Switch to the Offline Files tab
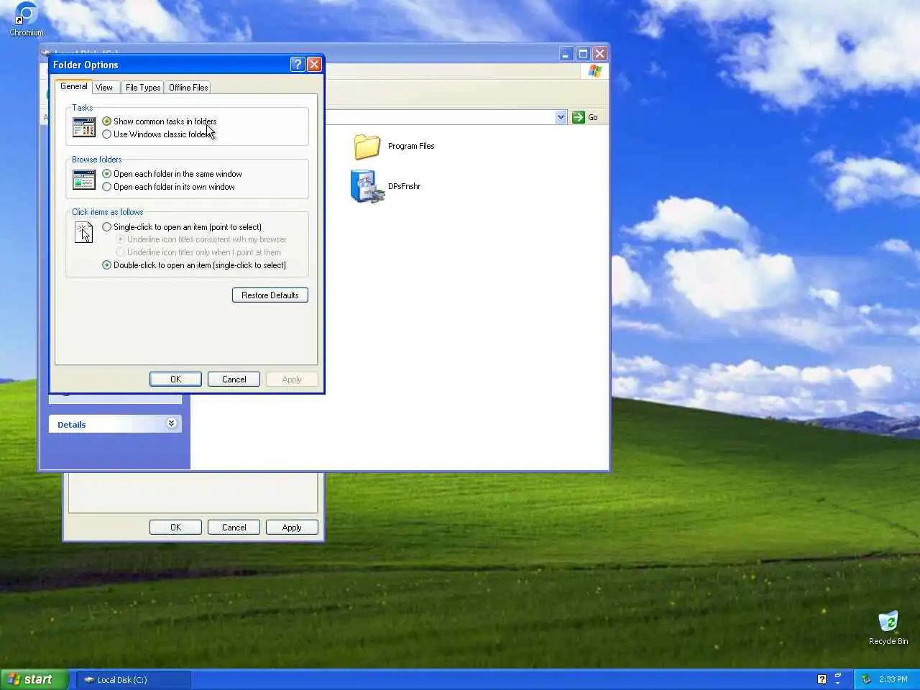920x690 pixels. pos(188,88)
